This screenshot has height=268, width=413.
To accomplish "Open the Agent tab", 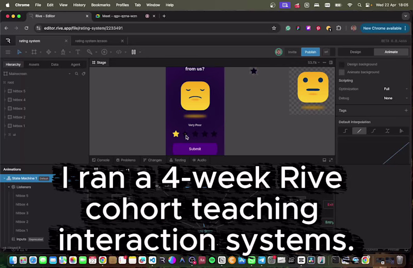I will point(75,64).
